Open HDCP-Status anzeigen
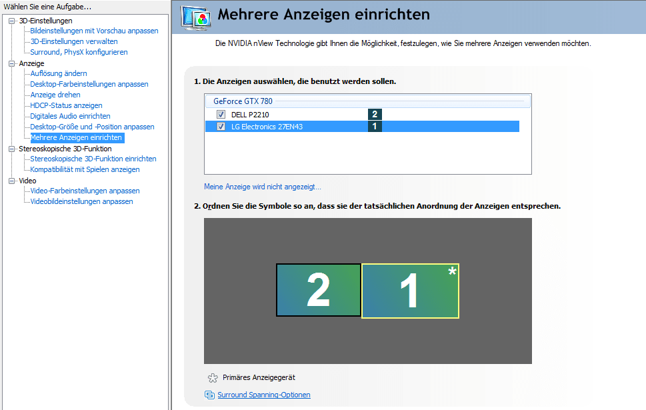This screenshot has width=646, height=410. click(66, 105)
